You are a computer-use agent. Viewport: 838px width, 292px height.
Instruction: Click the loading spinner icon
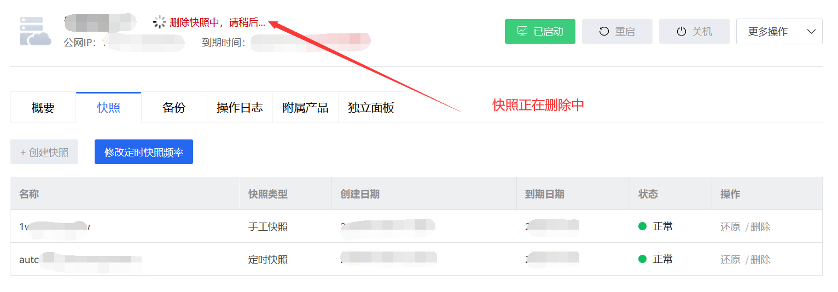click(x=159, y=22)
